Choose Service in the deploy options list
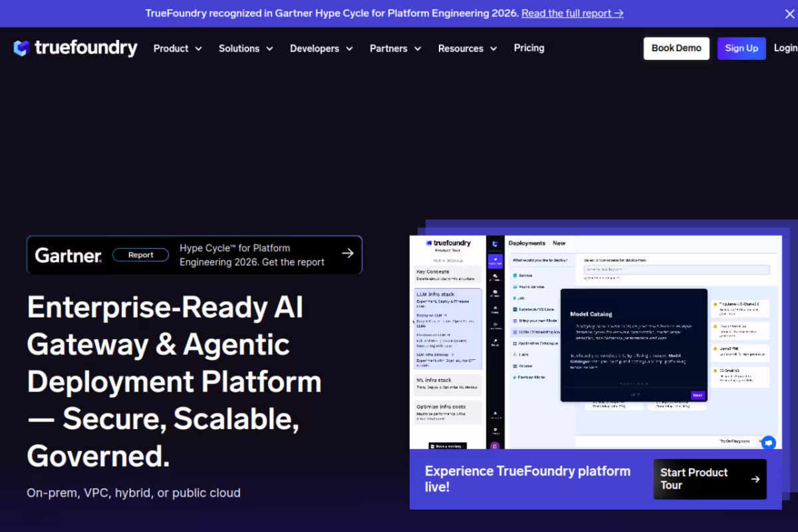The width and height of the screenshot is (798, 532). [x=523, y=275]
